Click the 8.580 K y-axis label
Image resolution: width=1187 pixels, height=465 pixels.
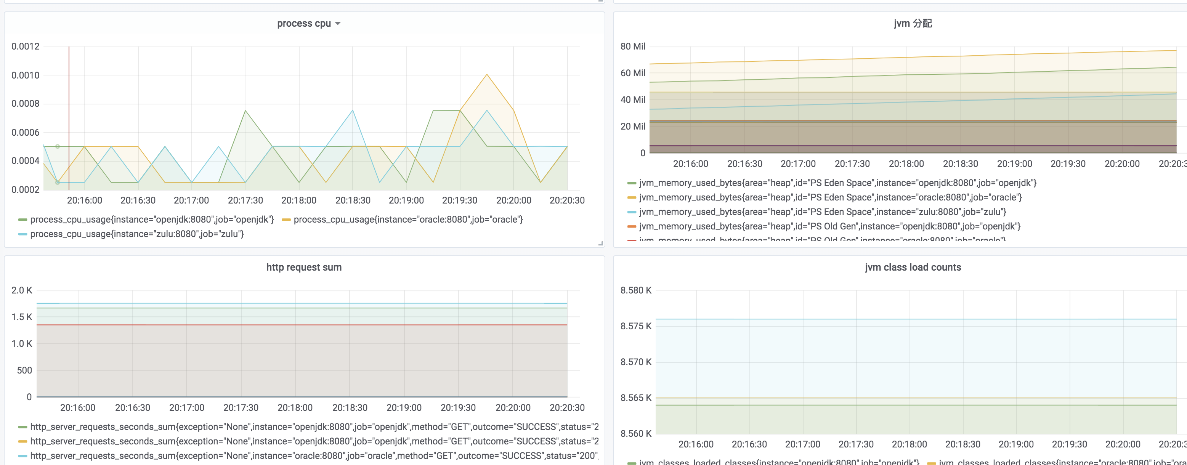636,290
